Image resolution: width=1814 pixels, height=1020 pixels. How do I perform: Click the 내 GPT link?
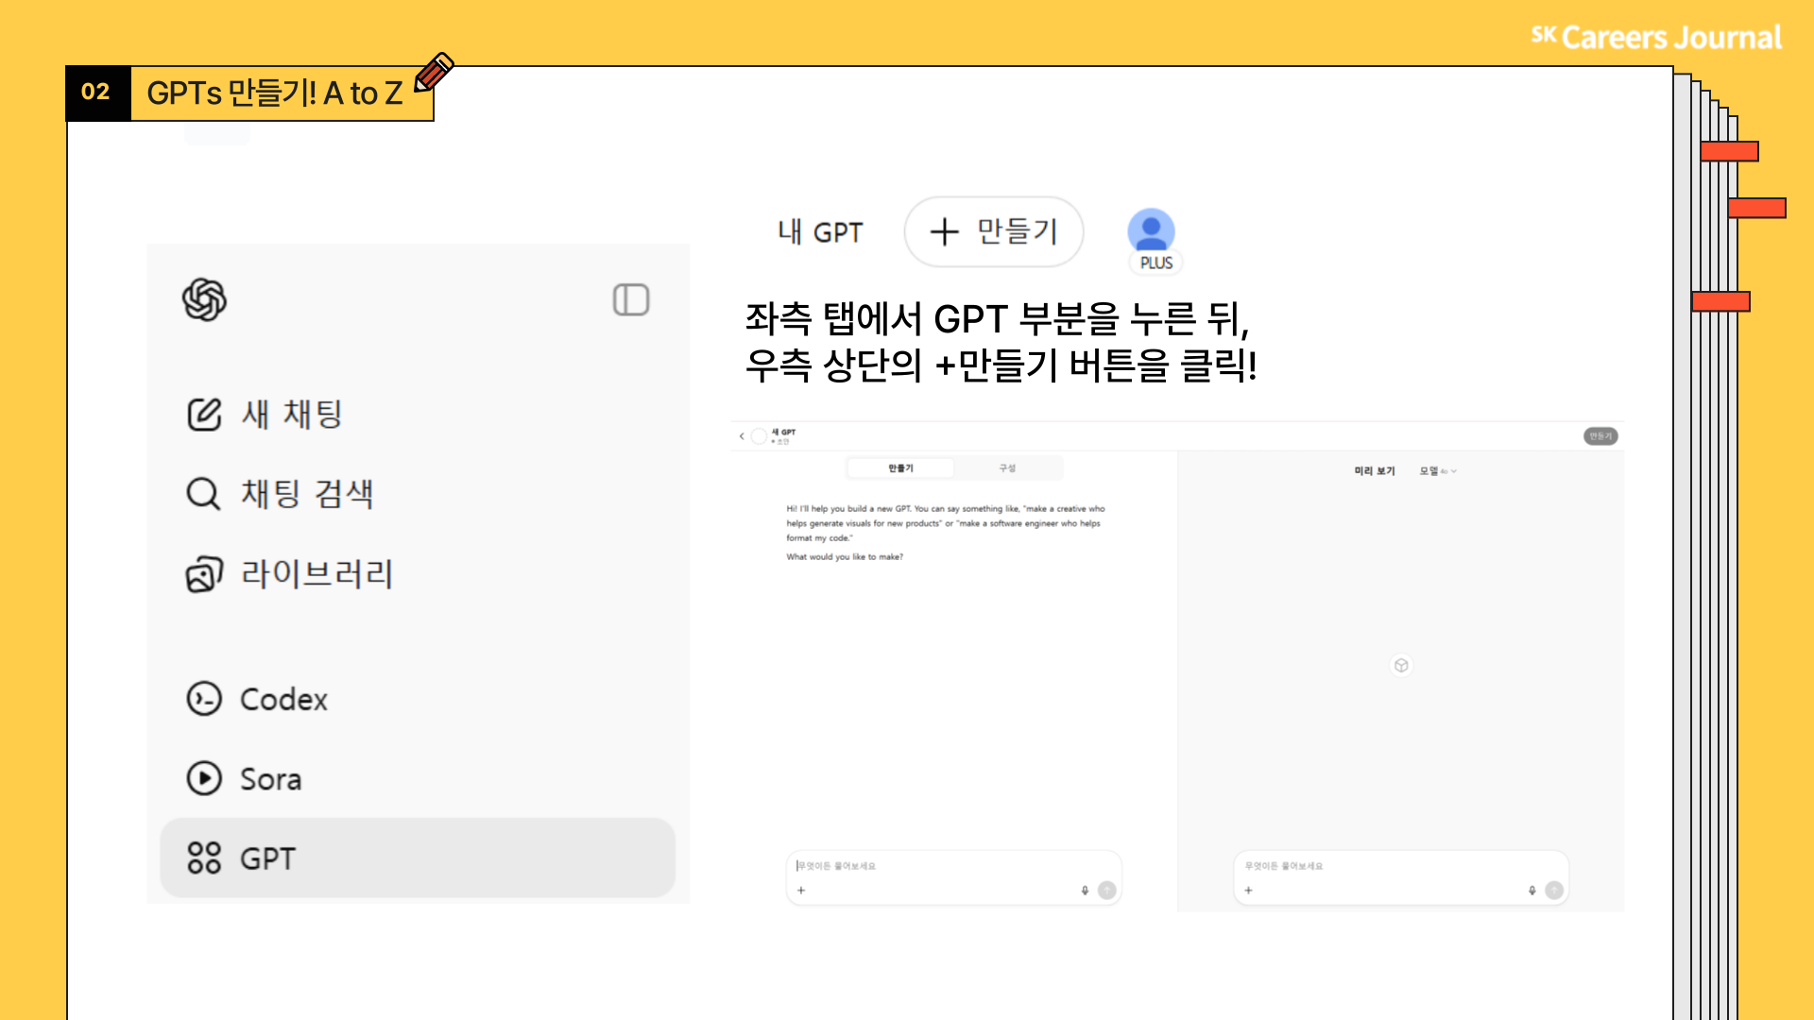point(820,232)
